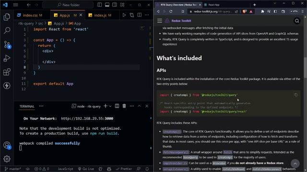Maximize the panel with chevron up
This screenshot has width=307, height=172.
tap(139, 106)
